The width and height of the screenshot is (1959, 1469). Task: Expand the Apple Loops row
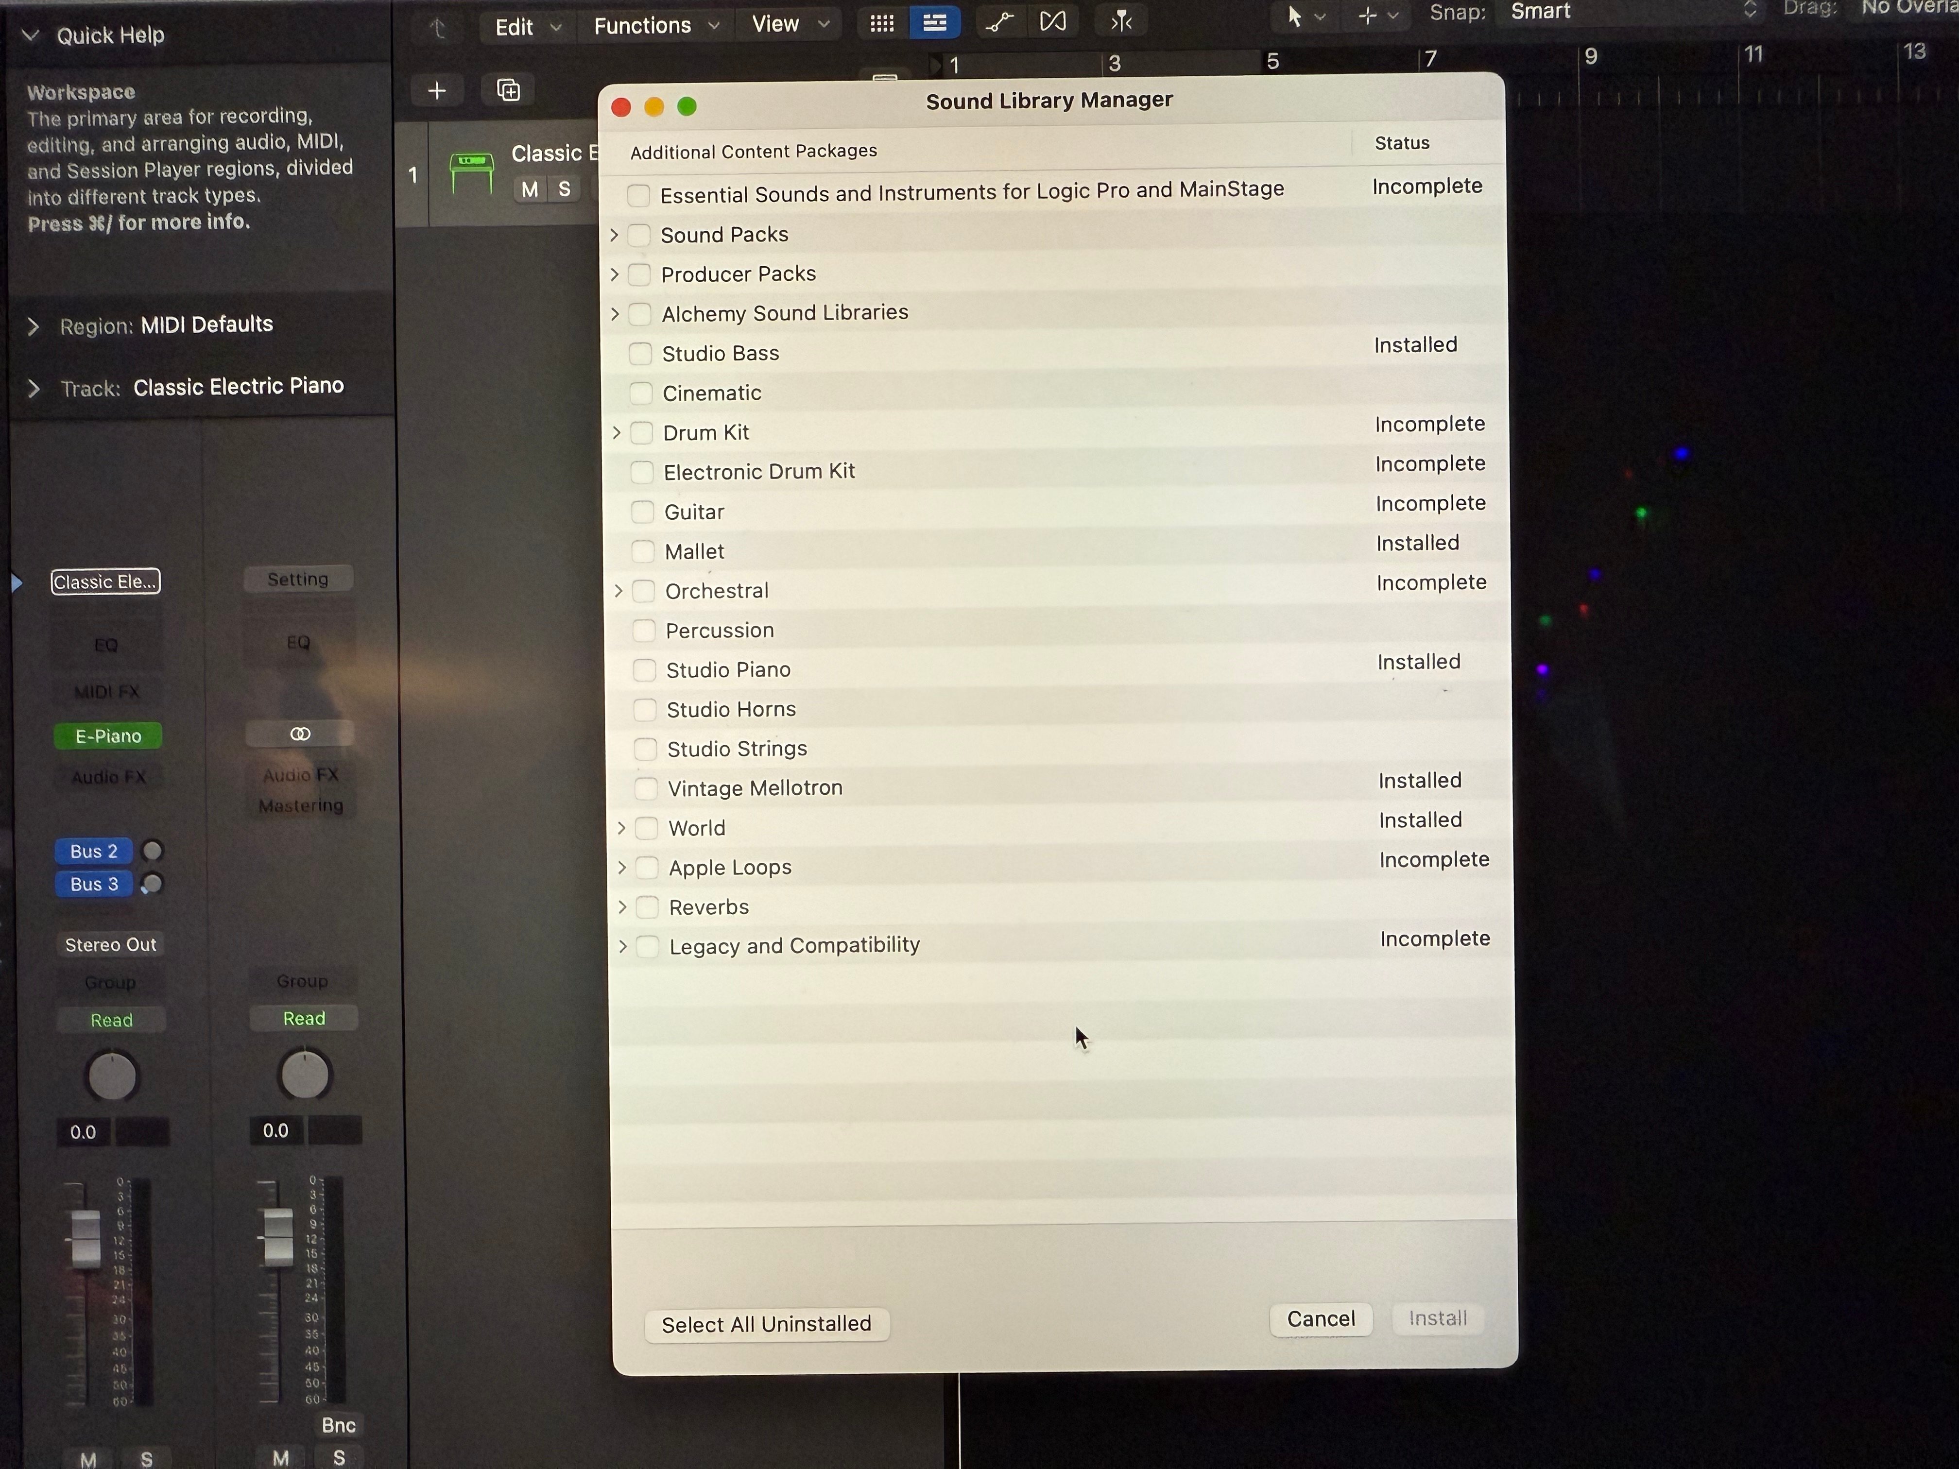[622, 868]
